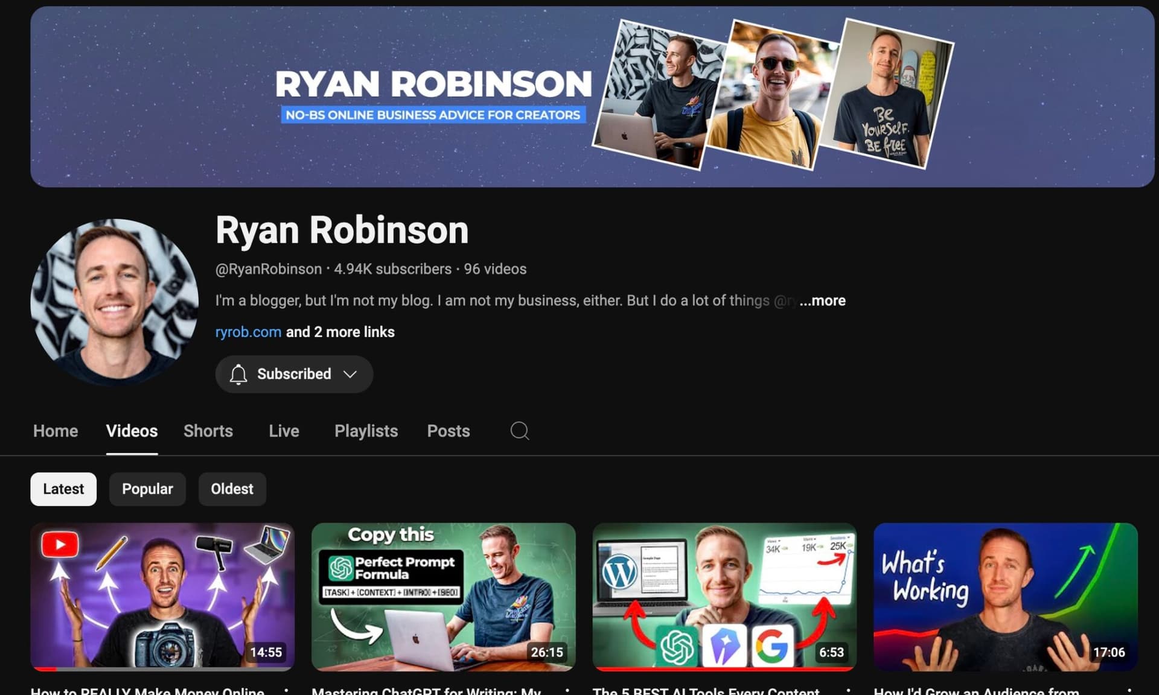The height and width of the screenshot is (695, 1159).
Task: Select the Popular filter chip
Action: click(147, 489)
